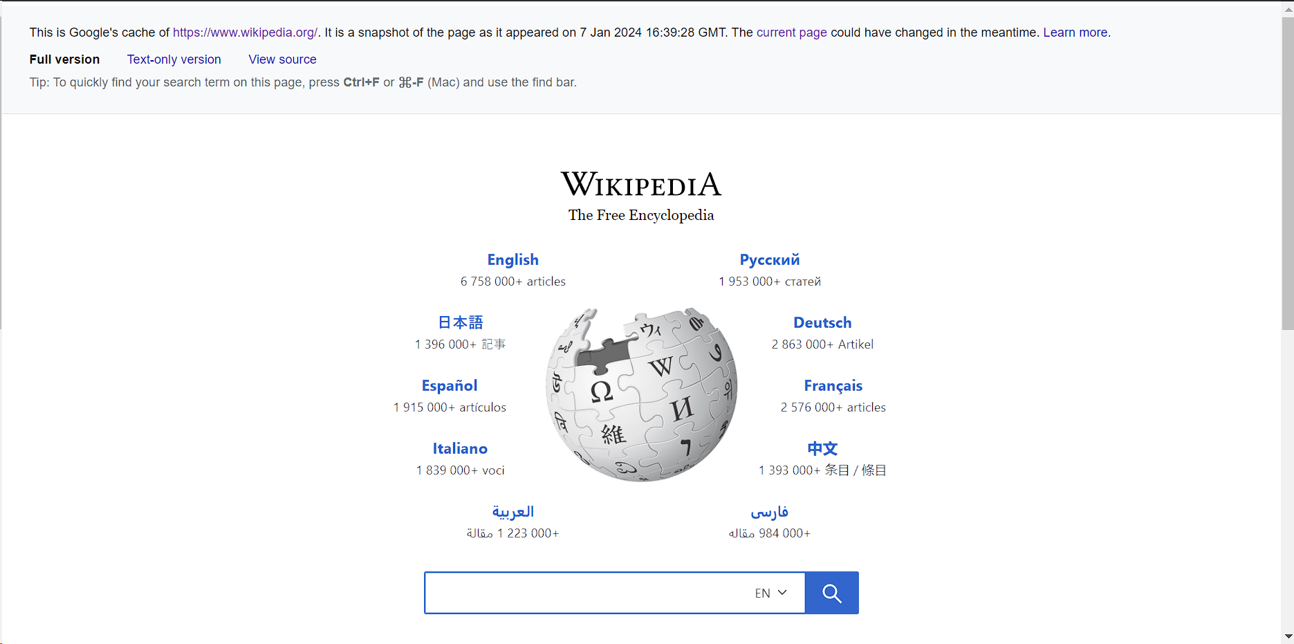1294x644 pixels.
Task: Click the magnifying glass search button
Action: point(831,593)
